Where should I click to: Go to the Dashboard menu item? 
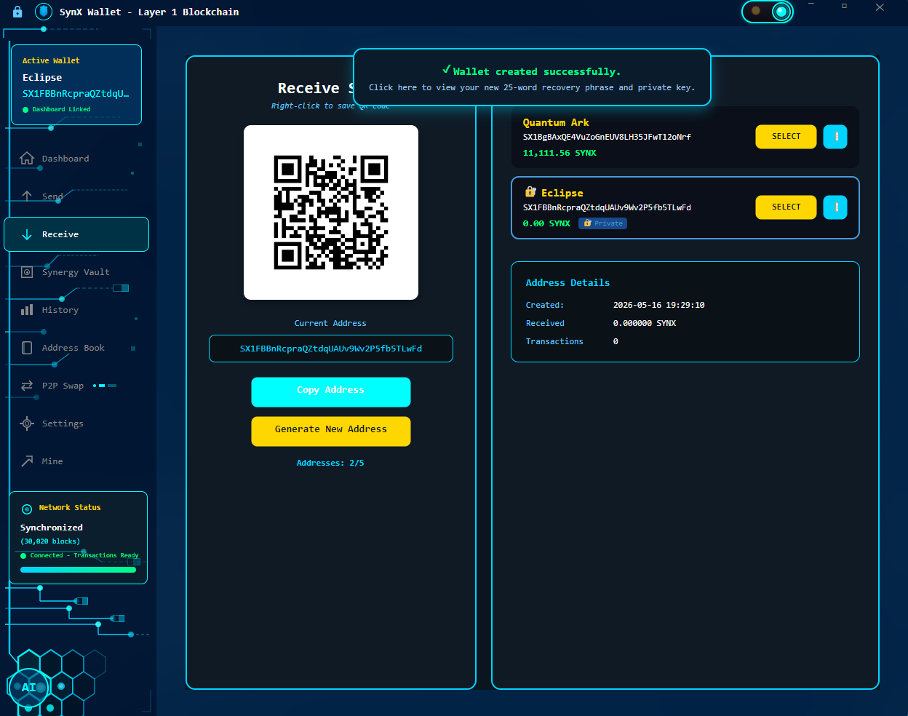76,159
